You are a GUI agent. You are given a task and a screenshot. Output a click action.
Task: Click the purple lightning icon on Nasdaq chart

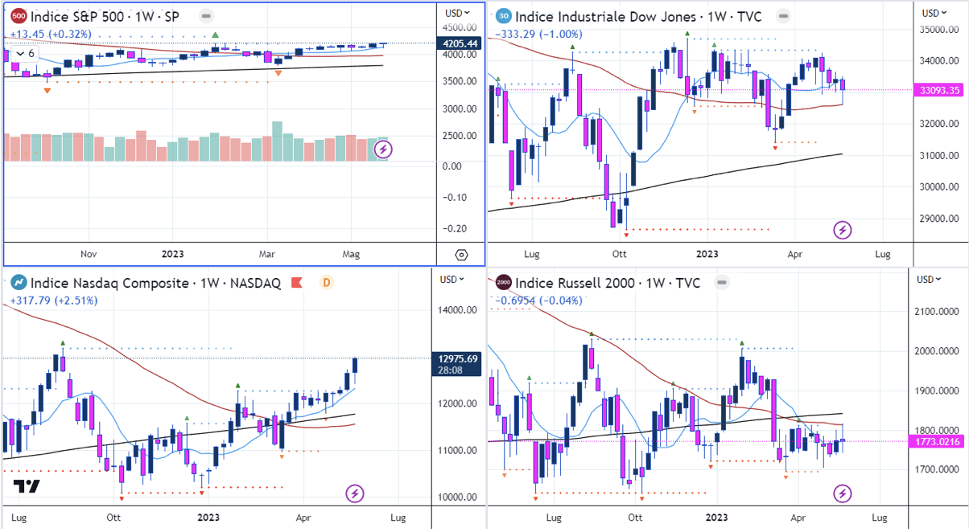353,493
